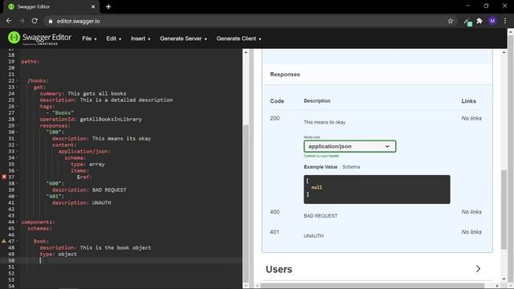514x289 pixels.
Task: Open the Insert menu
Action: coord(141,39)
